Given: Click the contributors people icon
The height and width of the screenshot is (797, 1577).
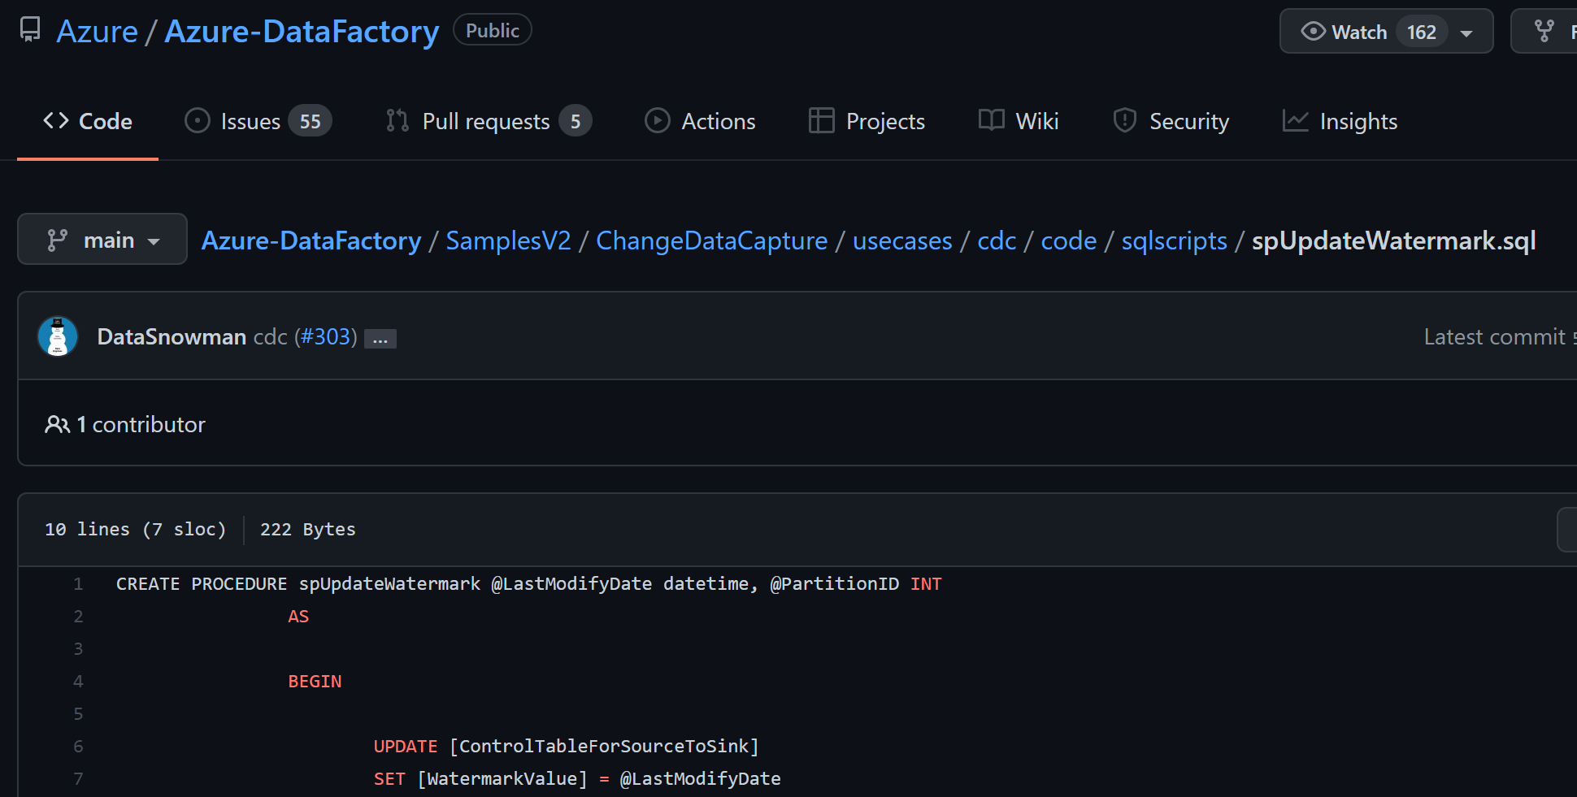Looking at the screenshot, I should pos(57,424).
